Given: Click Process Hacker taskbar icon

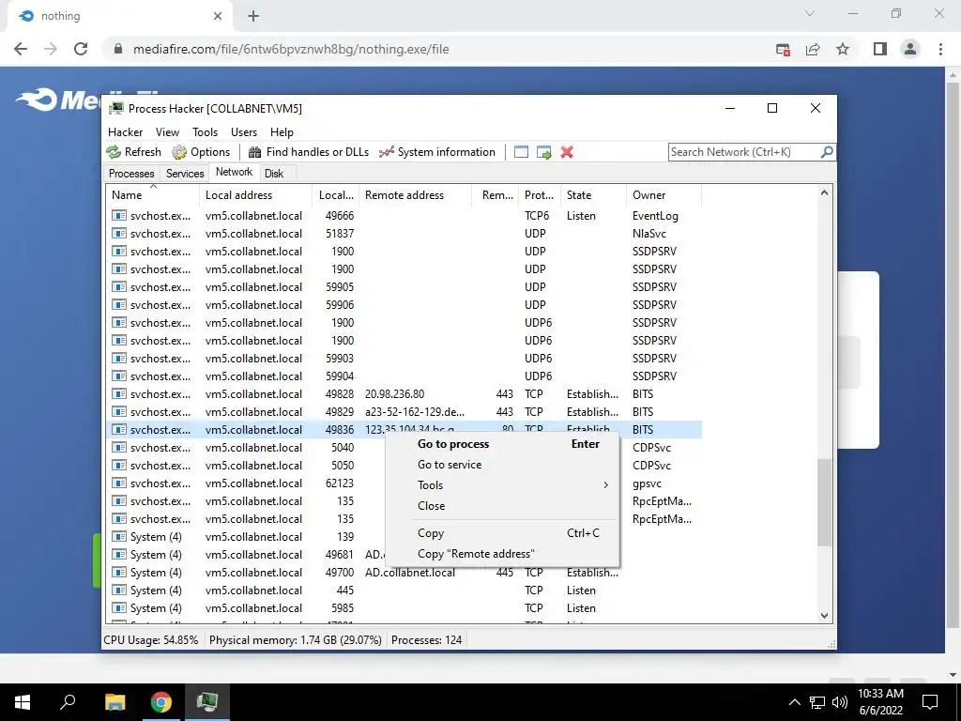Looking at the screenshot, I should pos(207,702).
